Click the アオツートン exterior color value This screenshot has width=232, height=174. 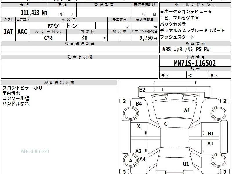(x=62, y=26)
